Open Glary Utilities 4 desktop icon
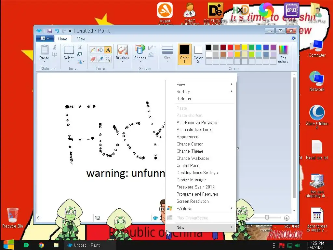 point(317,117)
